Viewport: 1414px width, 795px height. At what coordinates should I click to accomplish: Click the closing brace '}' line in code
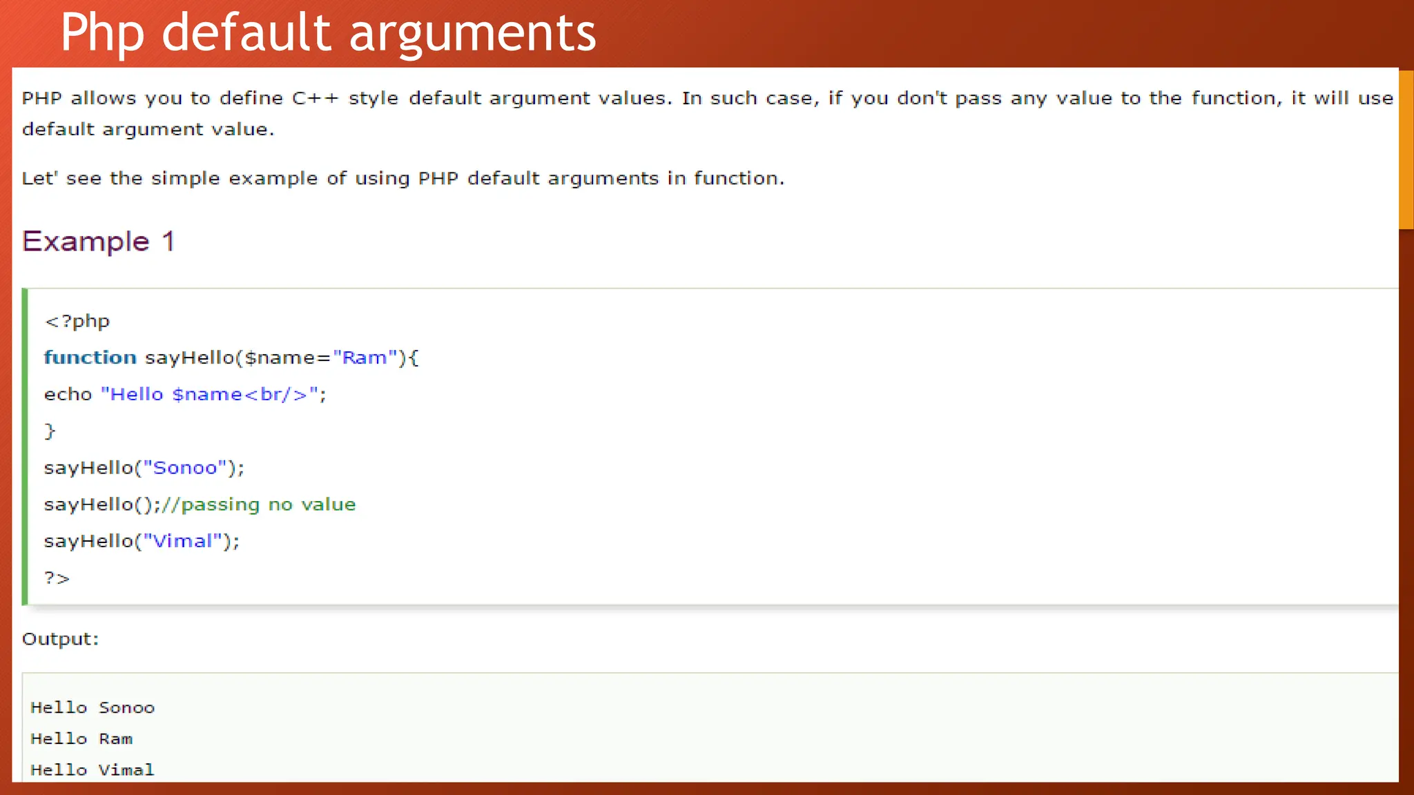(x=50, y=431)
